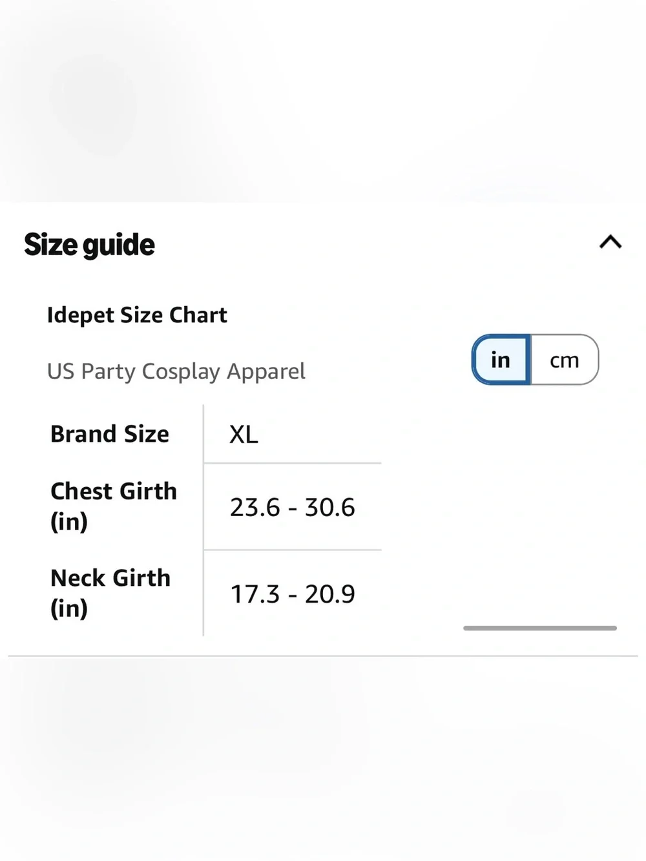The height and width of the screenshot is (861, 646).
Task: Collapse the Size guide section chevron
Action: pos(610,242)
